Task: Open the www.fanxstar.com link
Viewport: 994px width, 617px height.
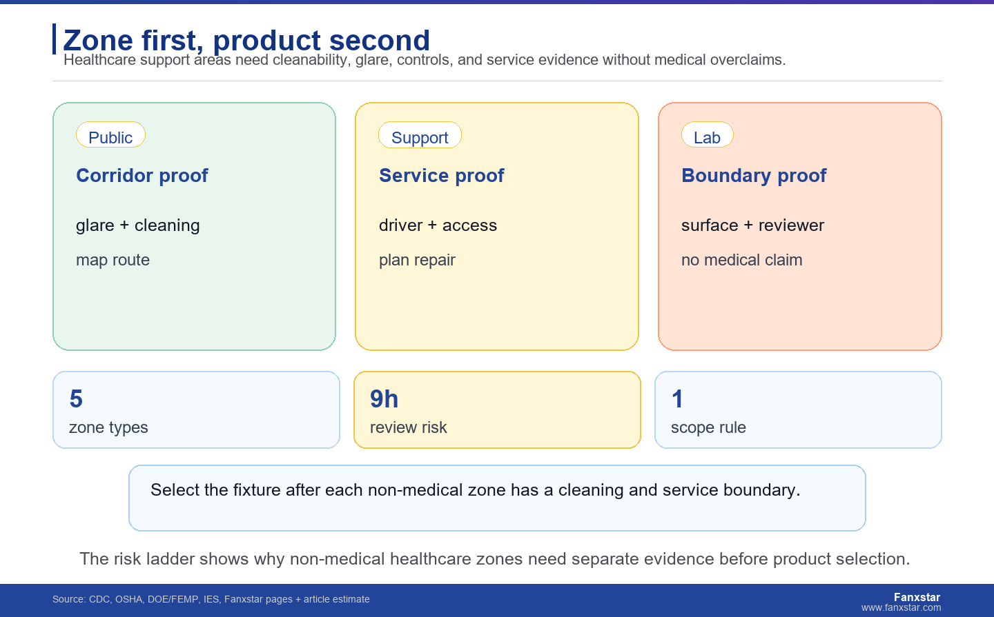Action: tap(901, 608)
